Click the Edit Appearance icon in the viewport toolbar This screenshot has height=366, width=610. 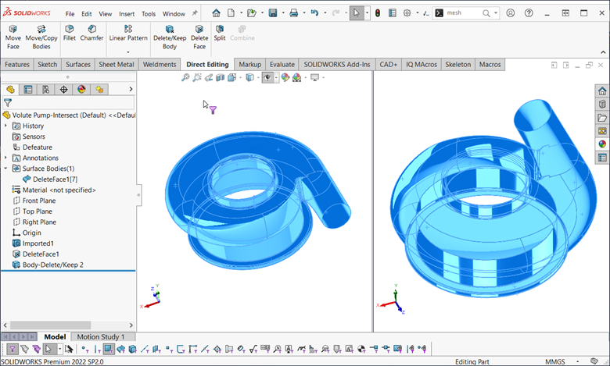click(x=285, y=77)
